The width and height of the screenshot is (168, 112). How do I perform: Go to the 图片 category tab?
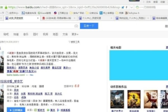pos(36,34)
